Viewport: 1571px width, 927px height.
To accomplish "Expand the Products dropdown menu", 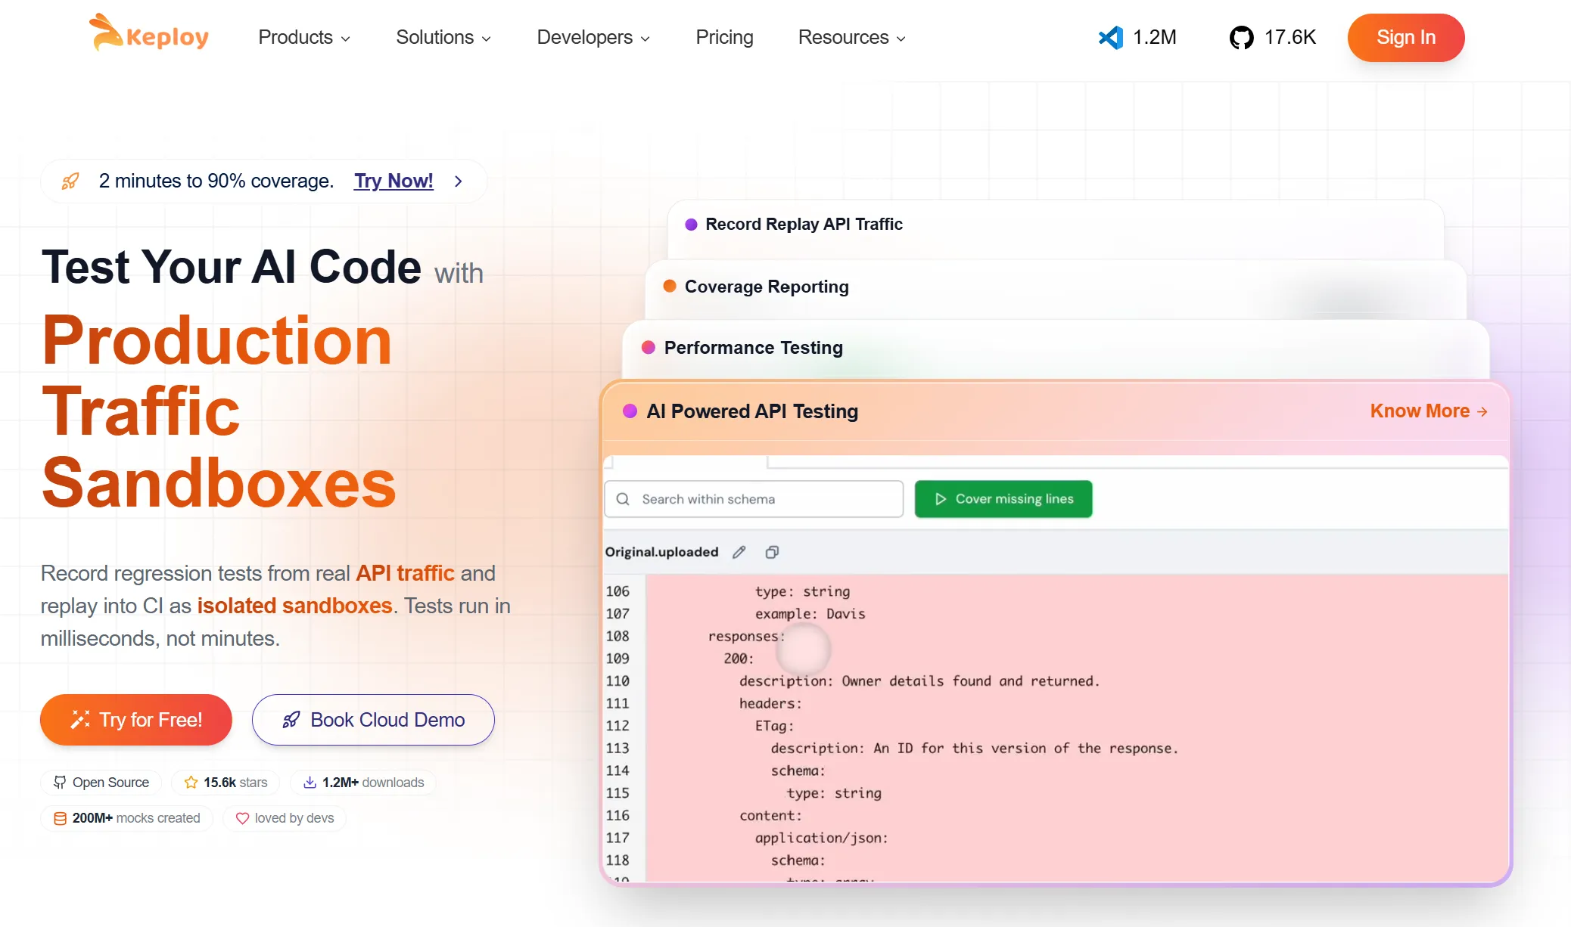I will [304, 37].
